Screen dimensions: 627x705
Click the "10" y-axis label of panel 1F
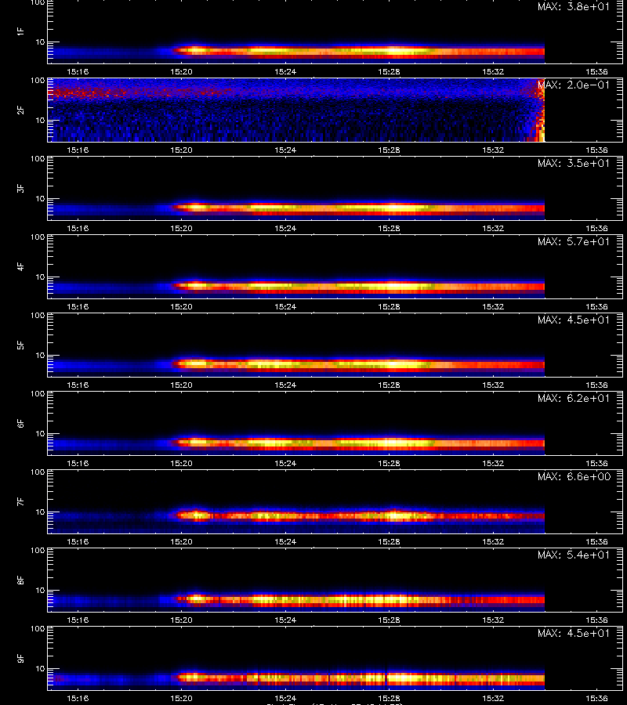[x=41, y=42]
